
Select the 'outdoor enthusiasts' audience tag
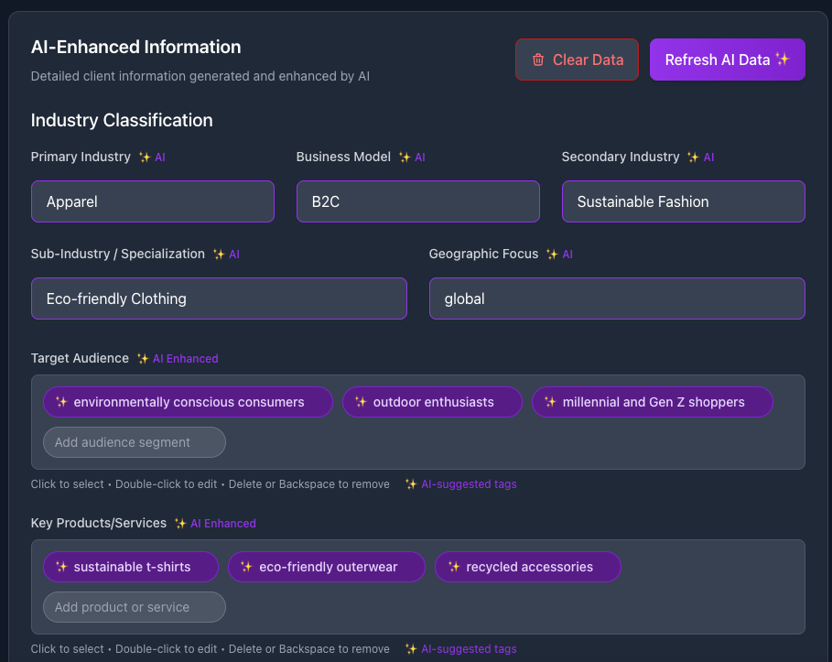433,402
